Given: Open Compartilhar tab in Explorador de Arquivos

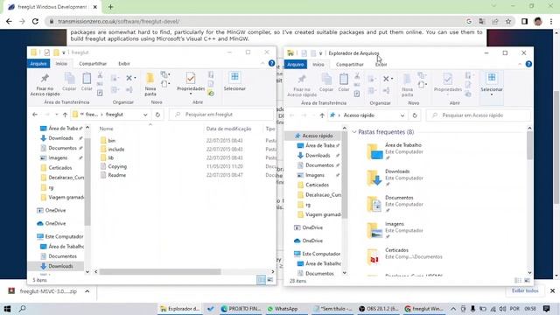Looking at the screenshot, I should (350, 64).
